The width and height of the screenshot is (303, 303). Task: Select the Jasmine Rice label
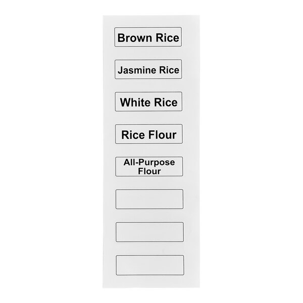point(148,70)
